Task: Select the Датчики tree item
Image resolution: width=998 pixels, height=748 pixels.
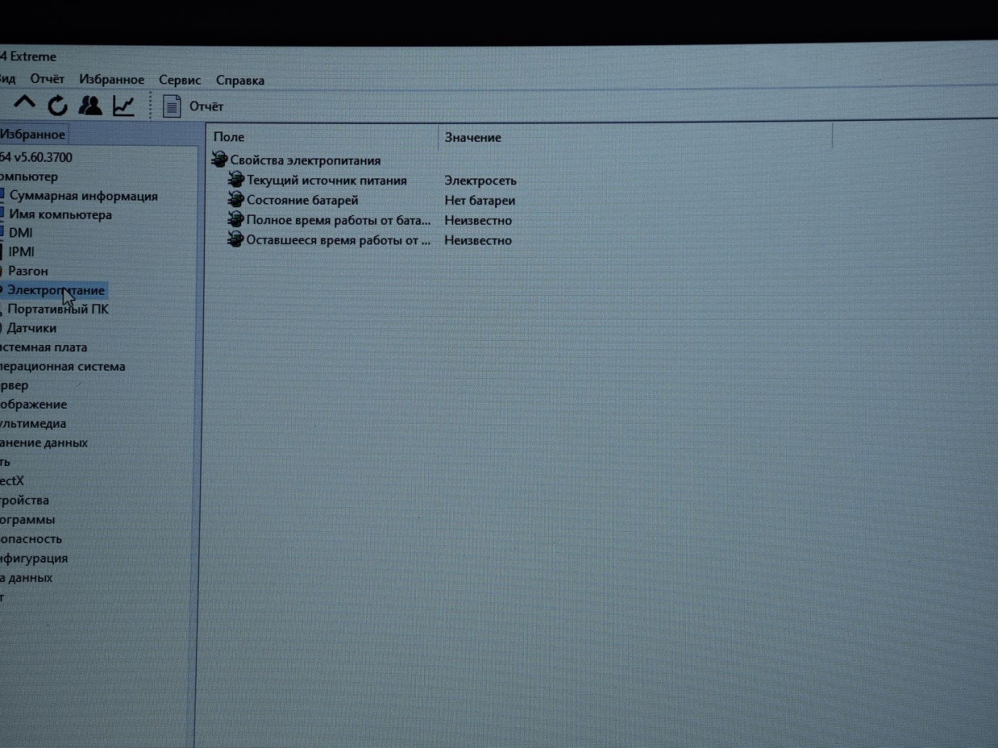Action: (x=31, y=328)
